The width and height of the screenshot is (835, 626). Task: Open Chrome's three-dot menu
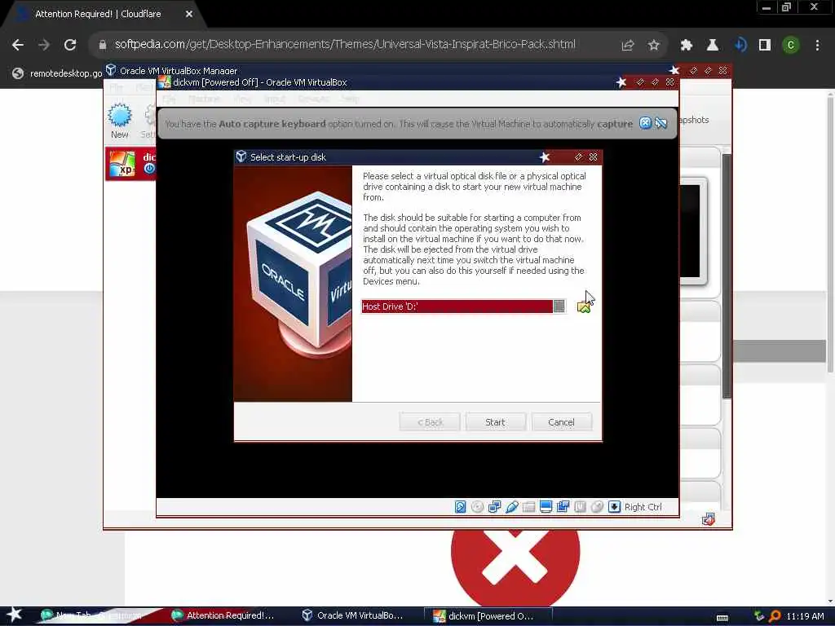(817, 46)
